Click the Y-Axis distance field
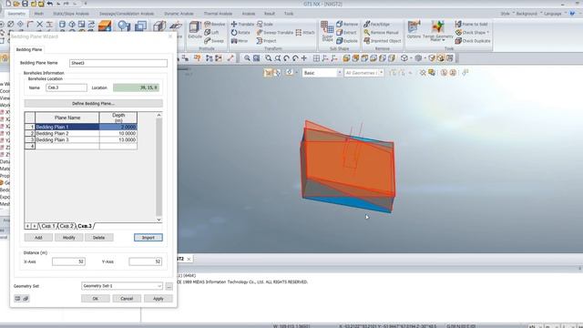 tap(146, 261)
